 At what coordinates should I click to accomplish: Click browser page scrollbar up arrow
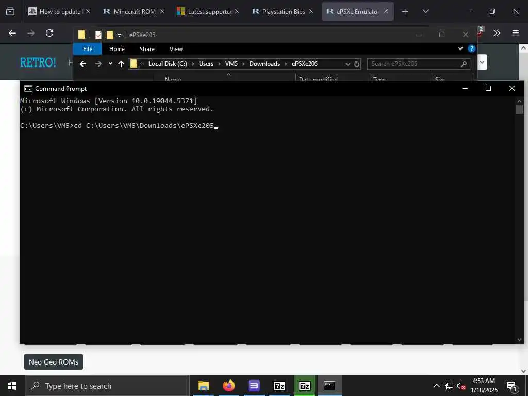pos(523,48)
